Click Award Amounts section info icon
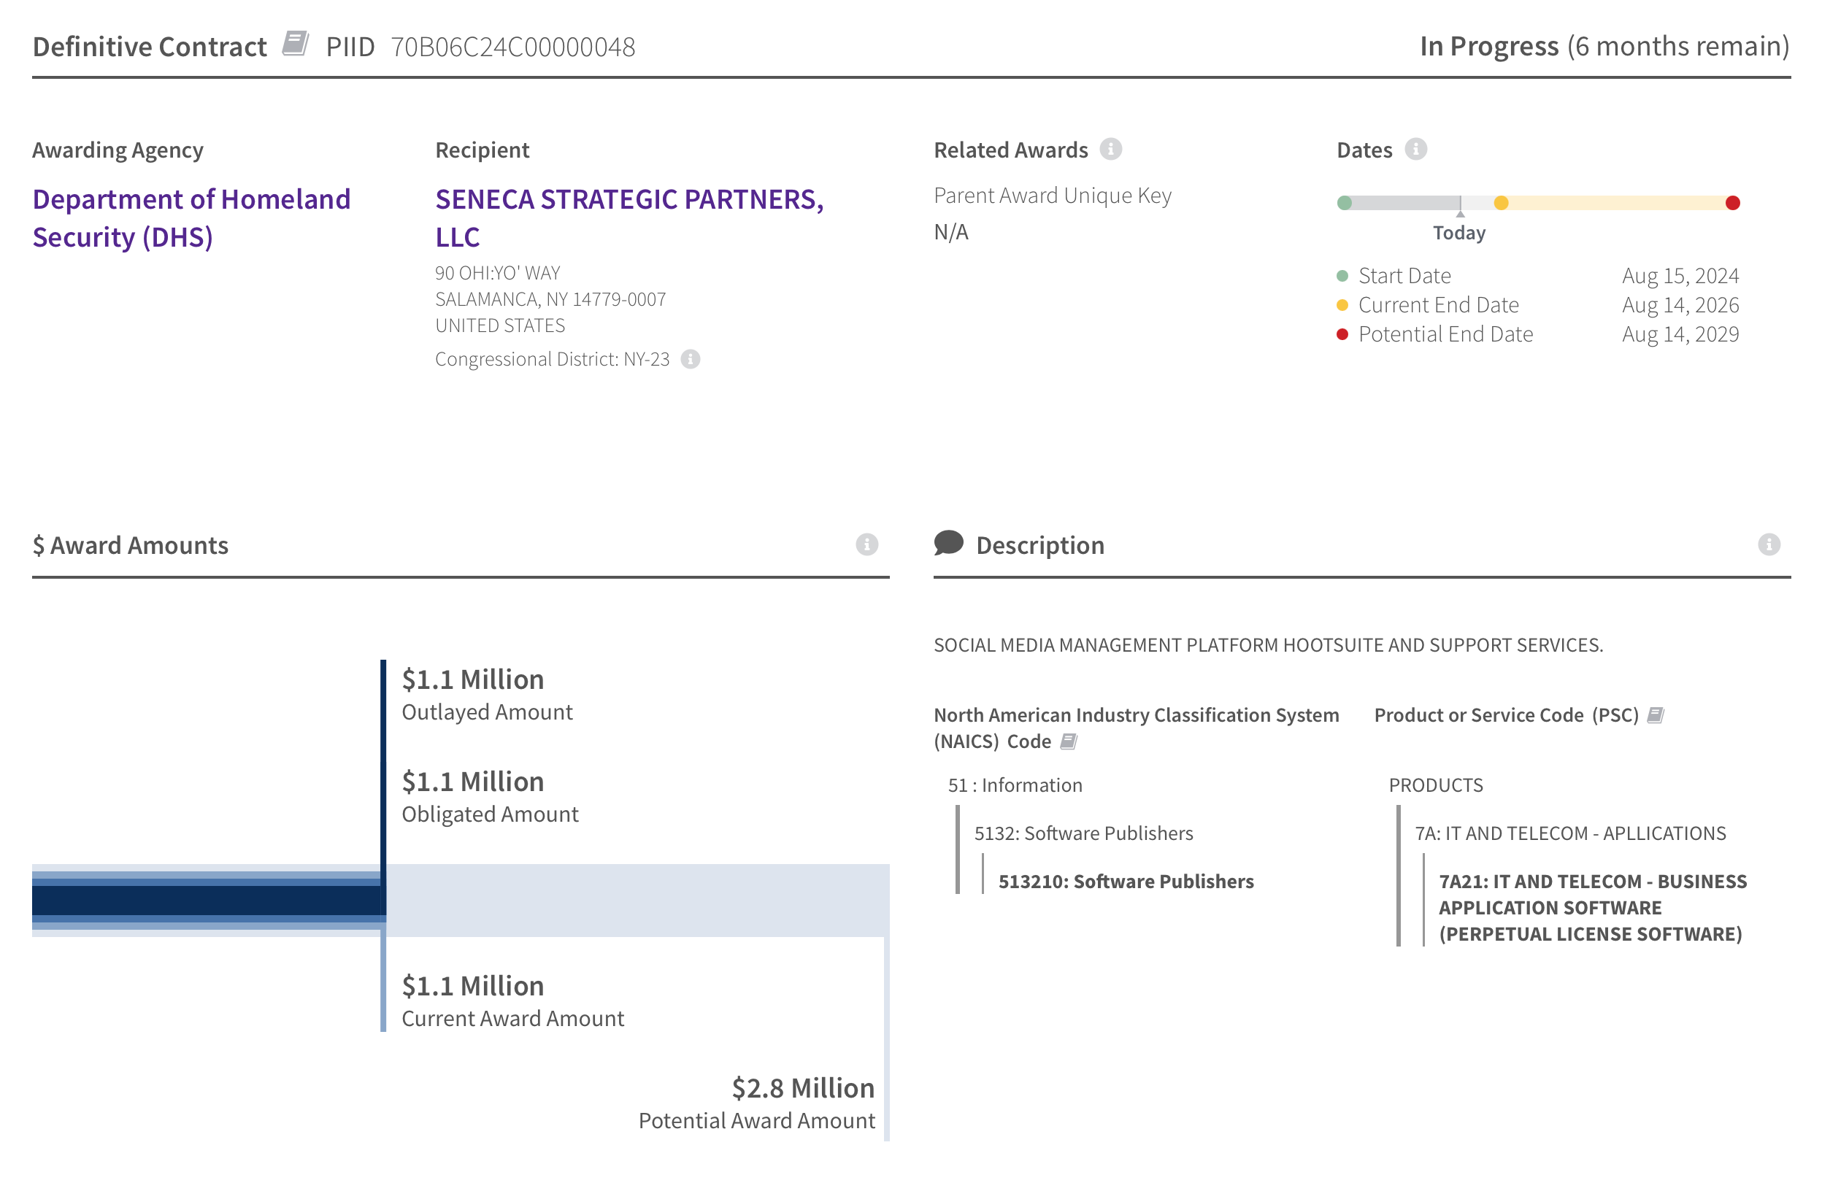This screenshot has height=1191, width=1822. point(866,544)
